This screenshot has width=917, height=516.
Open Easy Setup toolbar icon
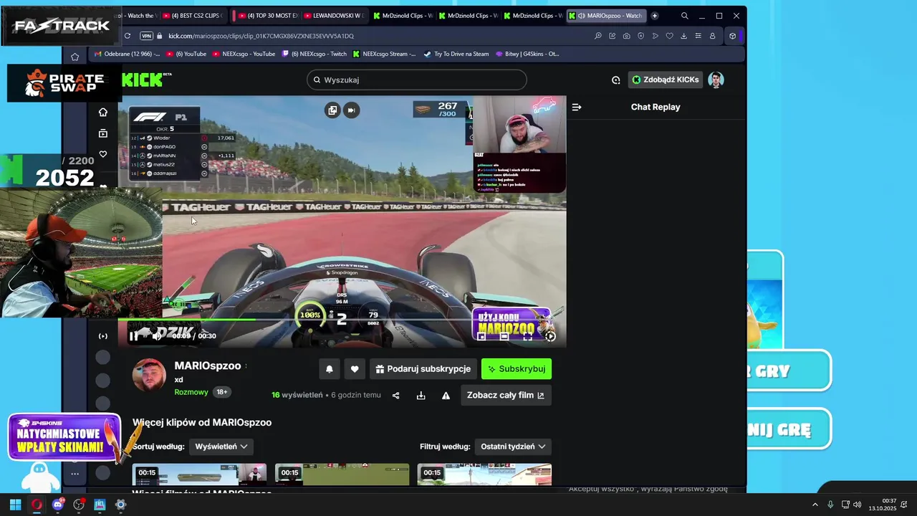tap(698, 36)
